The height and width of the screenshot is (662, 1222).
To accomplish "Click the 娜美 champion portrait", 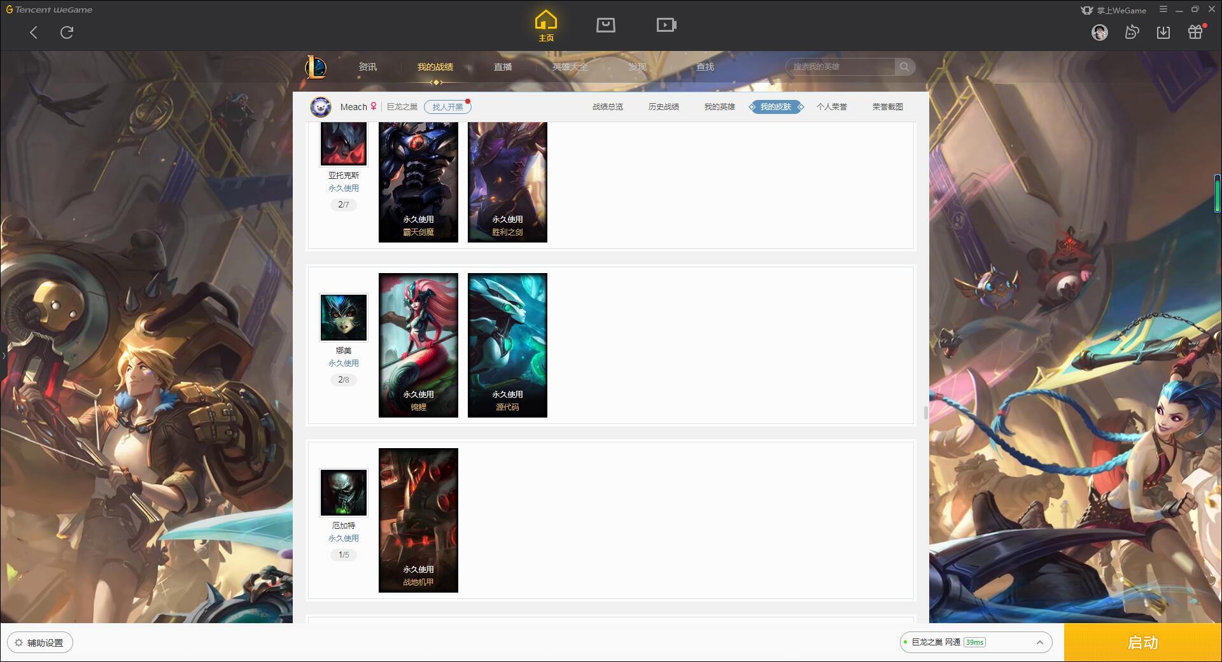I will point(344,318).
